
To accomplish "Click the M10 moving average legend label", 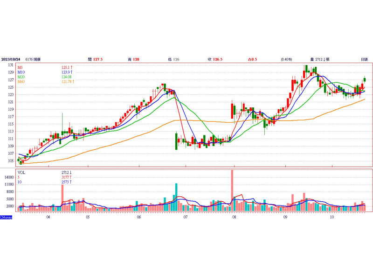I will 21,73.
